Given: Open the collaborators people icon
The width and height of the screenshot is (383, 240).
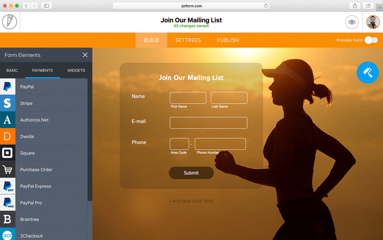Looking at the screenshot, I should pos(352,22).
